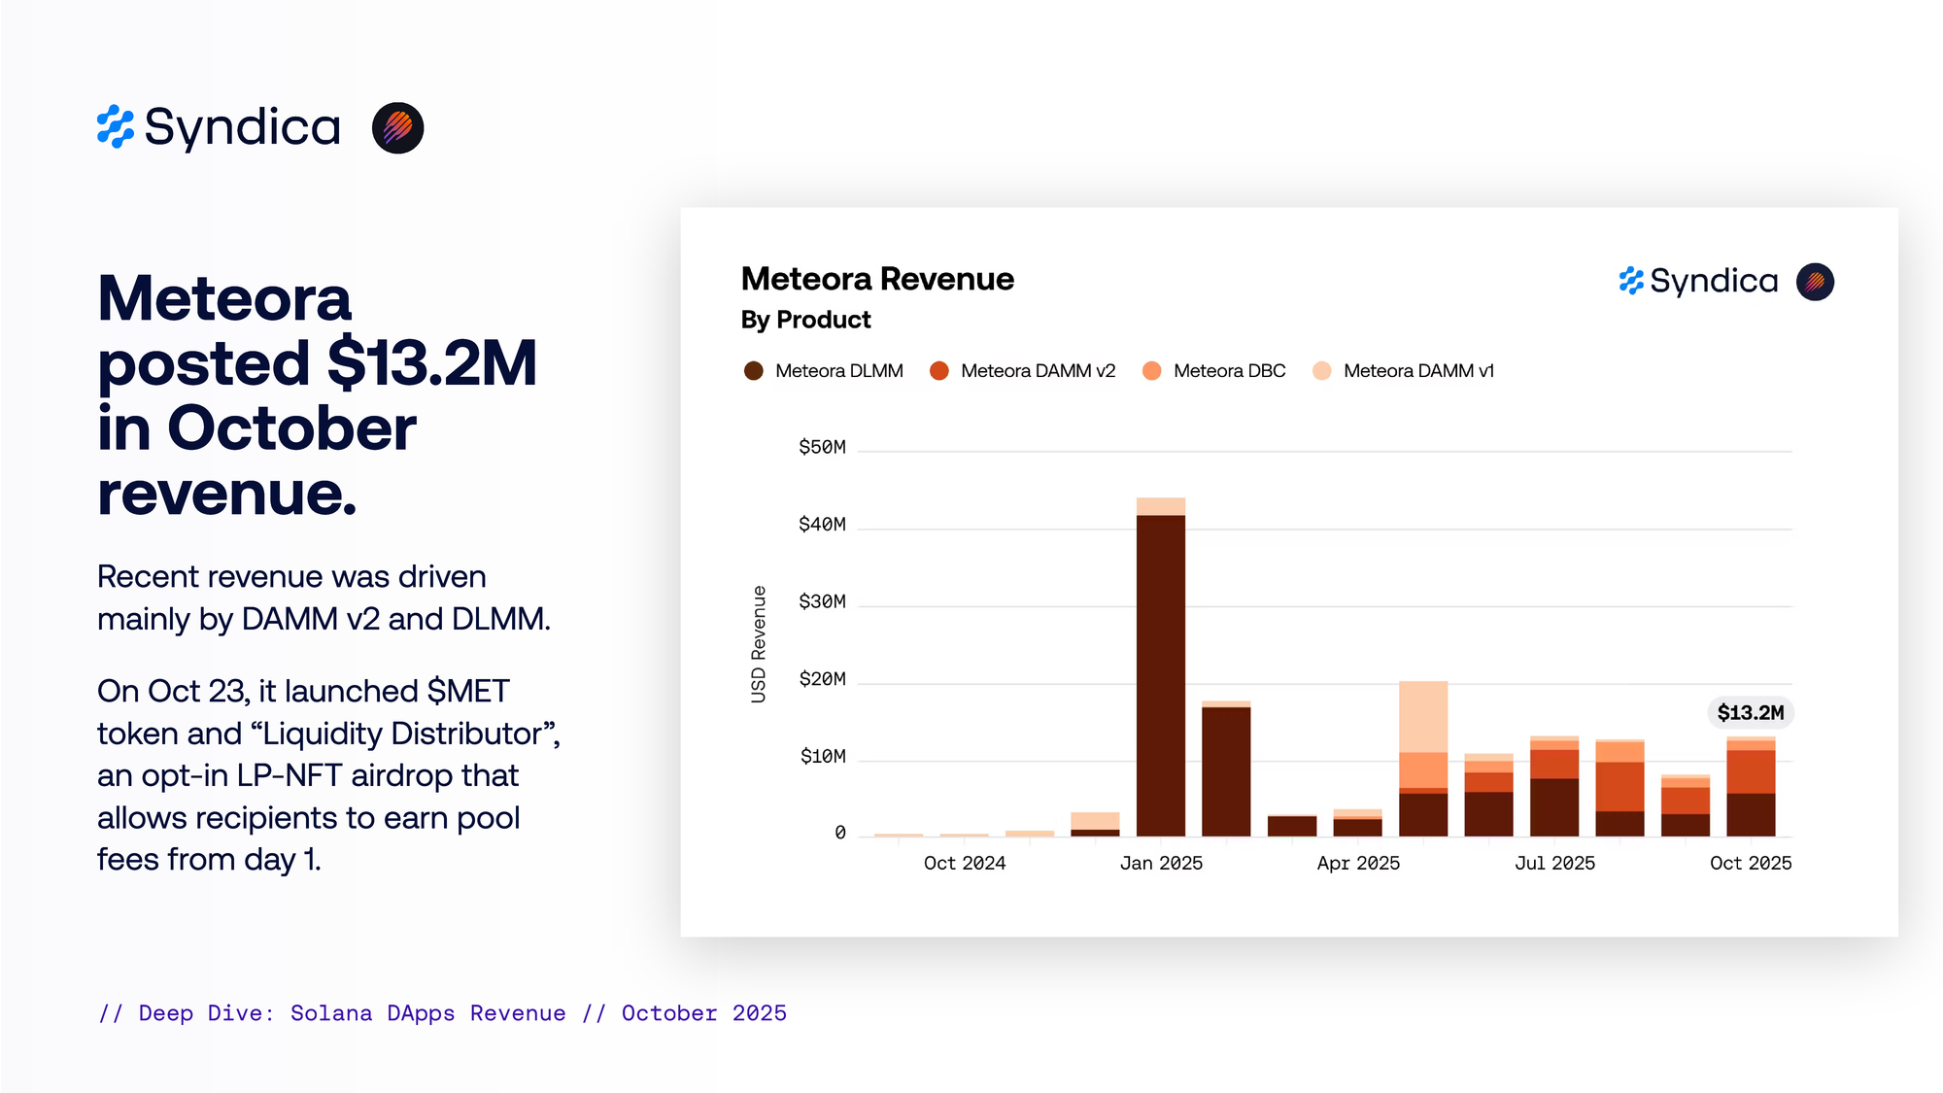Click the Jul 2025 x-axis label
This screenshot has width=1943, height=1093.
coord(1554,863)
